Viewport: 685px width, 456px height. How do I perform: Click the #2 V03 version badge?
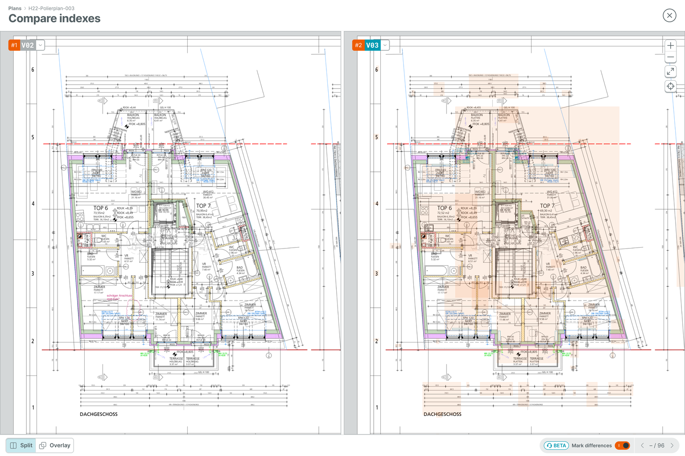pos(367,45)
